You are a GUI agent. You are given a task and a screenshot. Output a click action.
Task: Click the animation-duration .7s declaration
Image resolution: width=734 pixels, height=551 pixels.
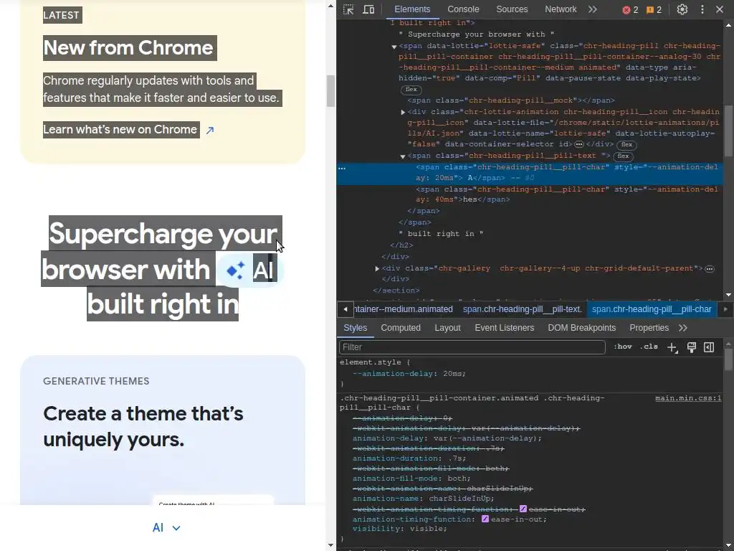click(409, 458)
